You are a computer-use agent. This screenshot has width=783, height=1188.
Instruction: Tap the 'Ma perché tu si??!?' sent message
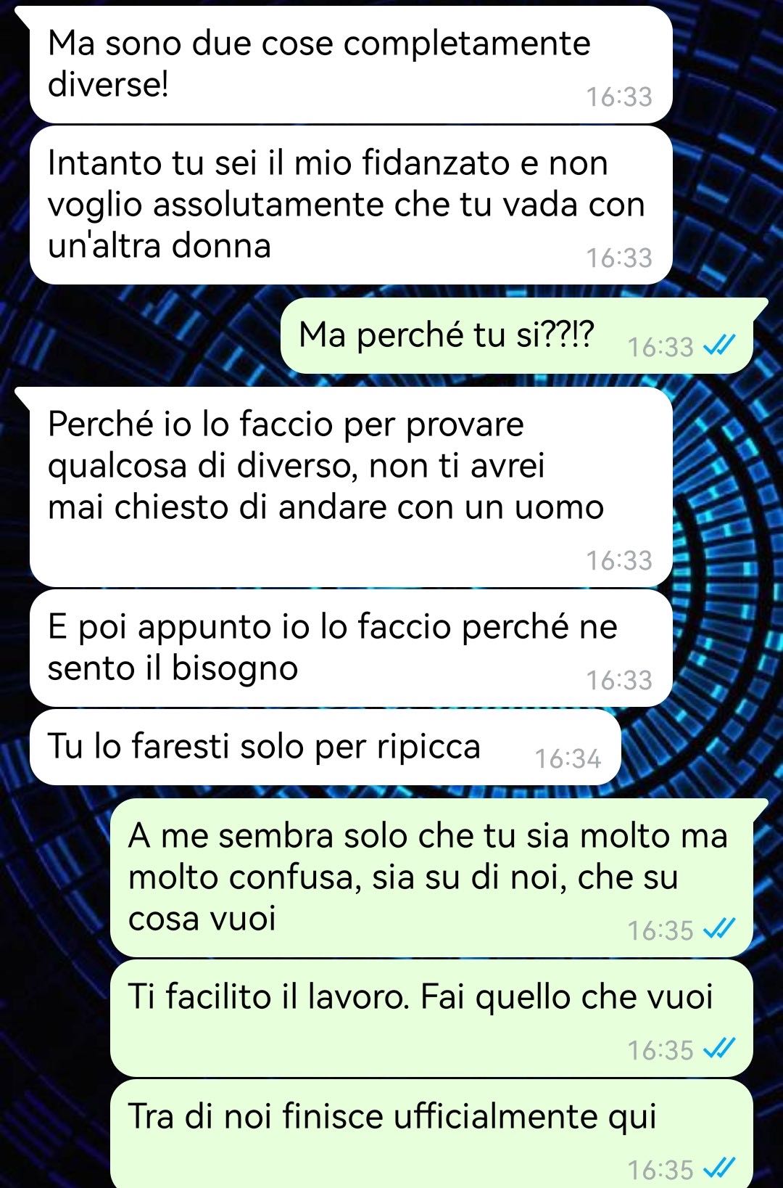(x=516, y=335)
